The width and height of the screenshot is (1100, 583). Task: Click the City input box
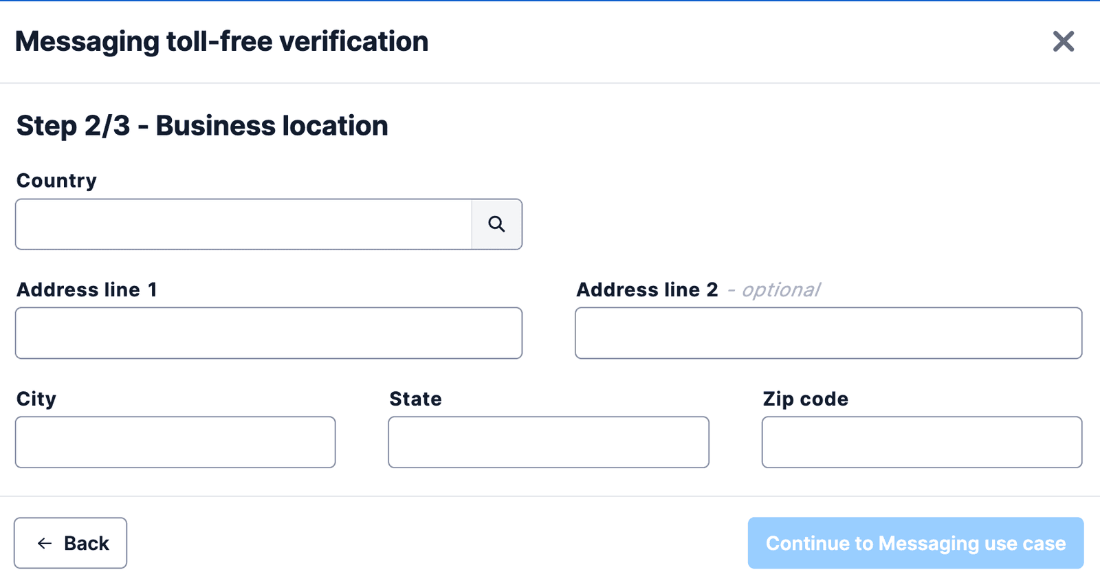point(175,442)
